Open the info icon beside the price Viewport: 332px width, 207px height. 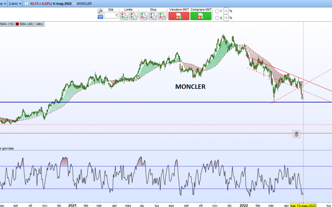click(26, 4)
